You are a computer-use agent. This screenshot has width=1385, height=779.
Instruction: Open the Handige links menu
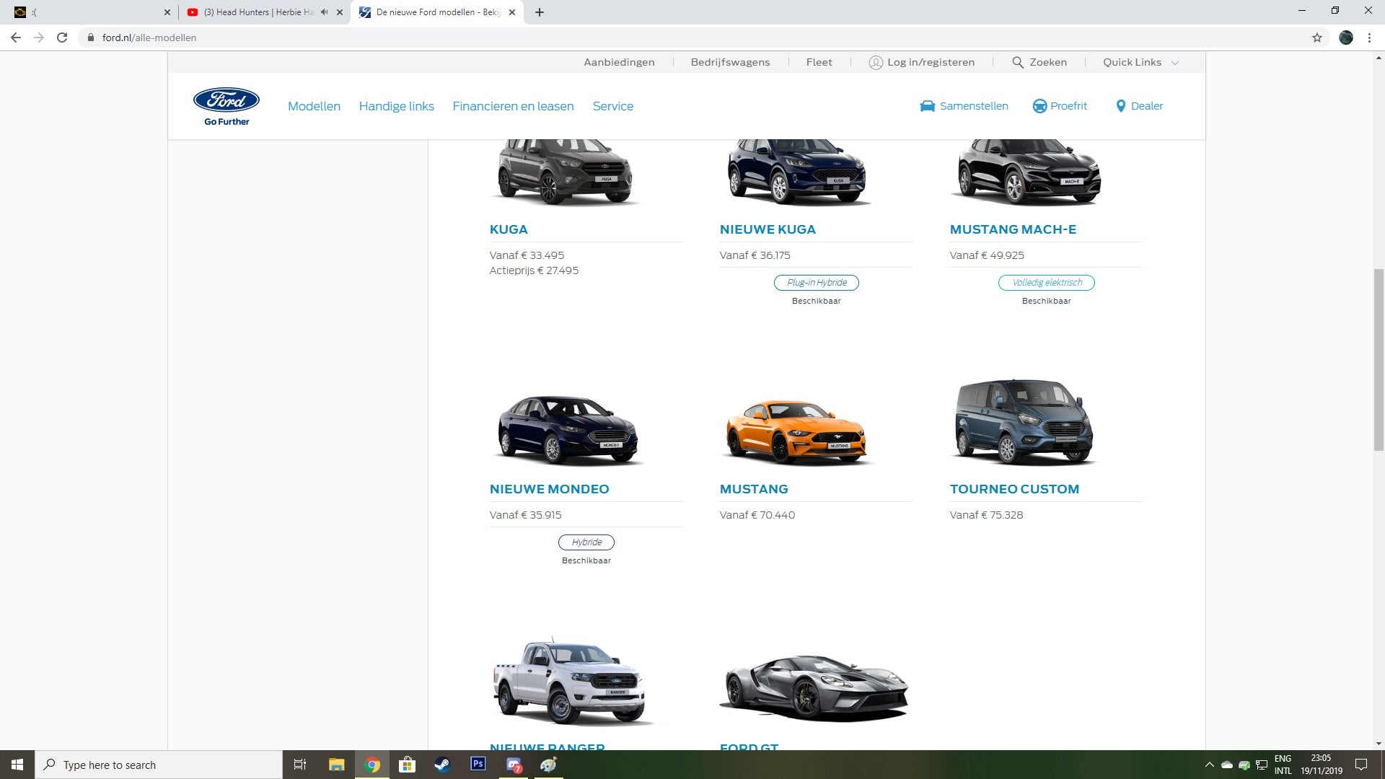coord(397,106)
